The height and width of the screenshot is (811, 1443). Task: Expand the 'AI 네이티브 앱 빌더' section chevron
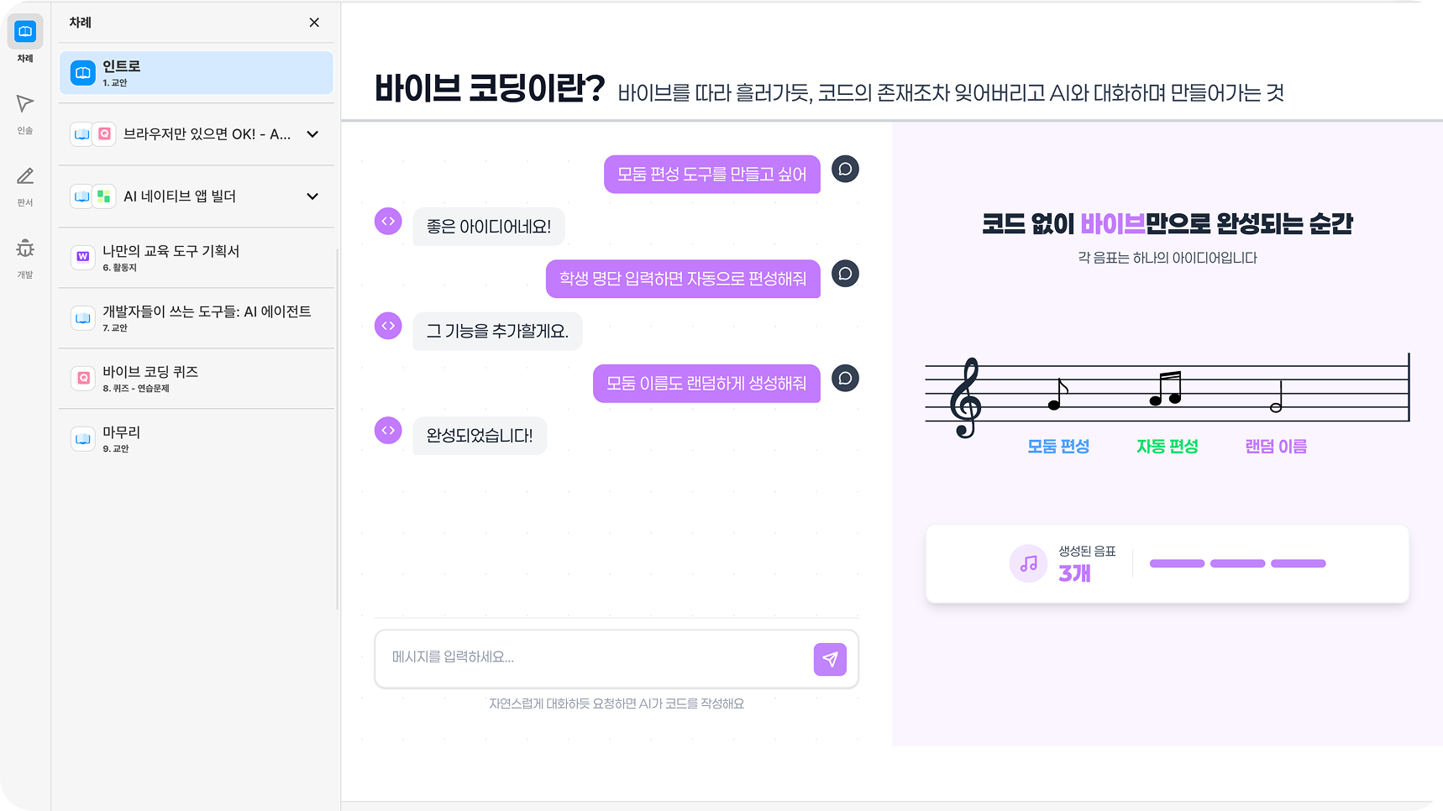312,196
